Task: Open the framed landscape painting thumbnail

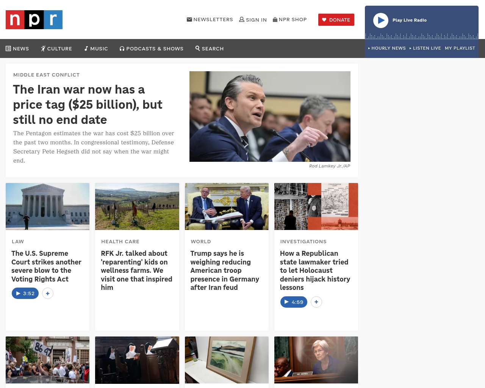Action: pos(227,360)
